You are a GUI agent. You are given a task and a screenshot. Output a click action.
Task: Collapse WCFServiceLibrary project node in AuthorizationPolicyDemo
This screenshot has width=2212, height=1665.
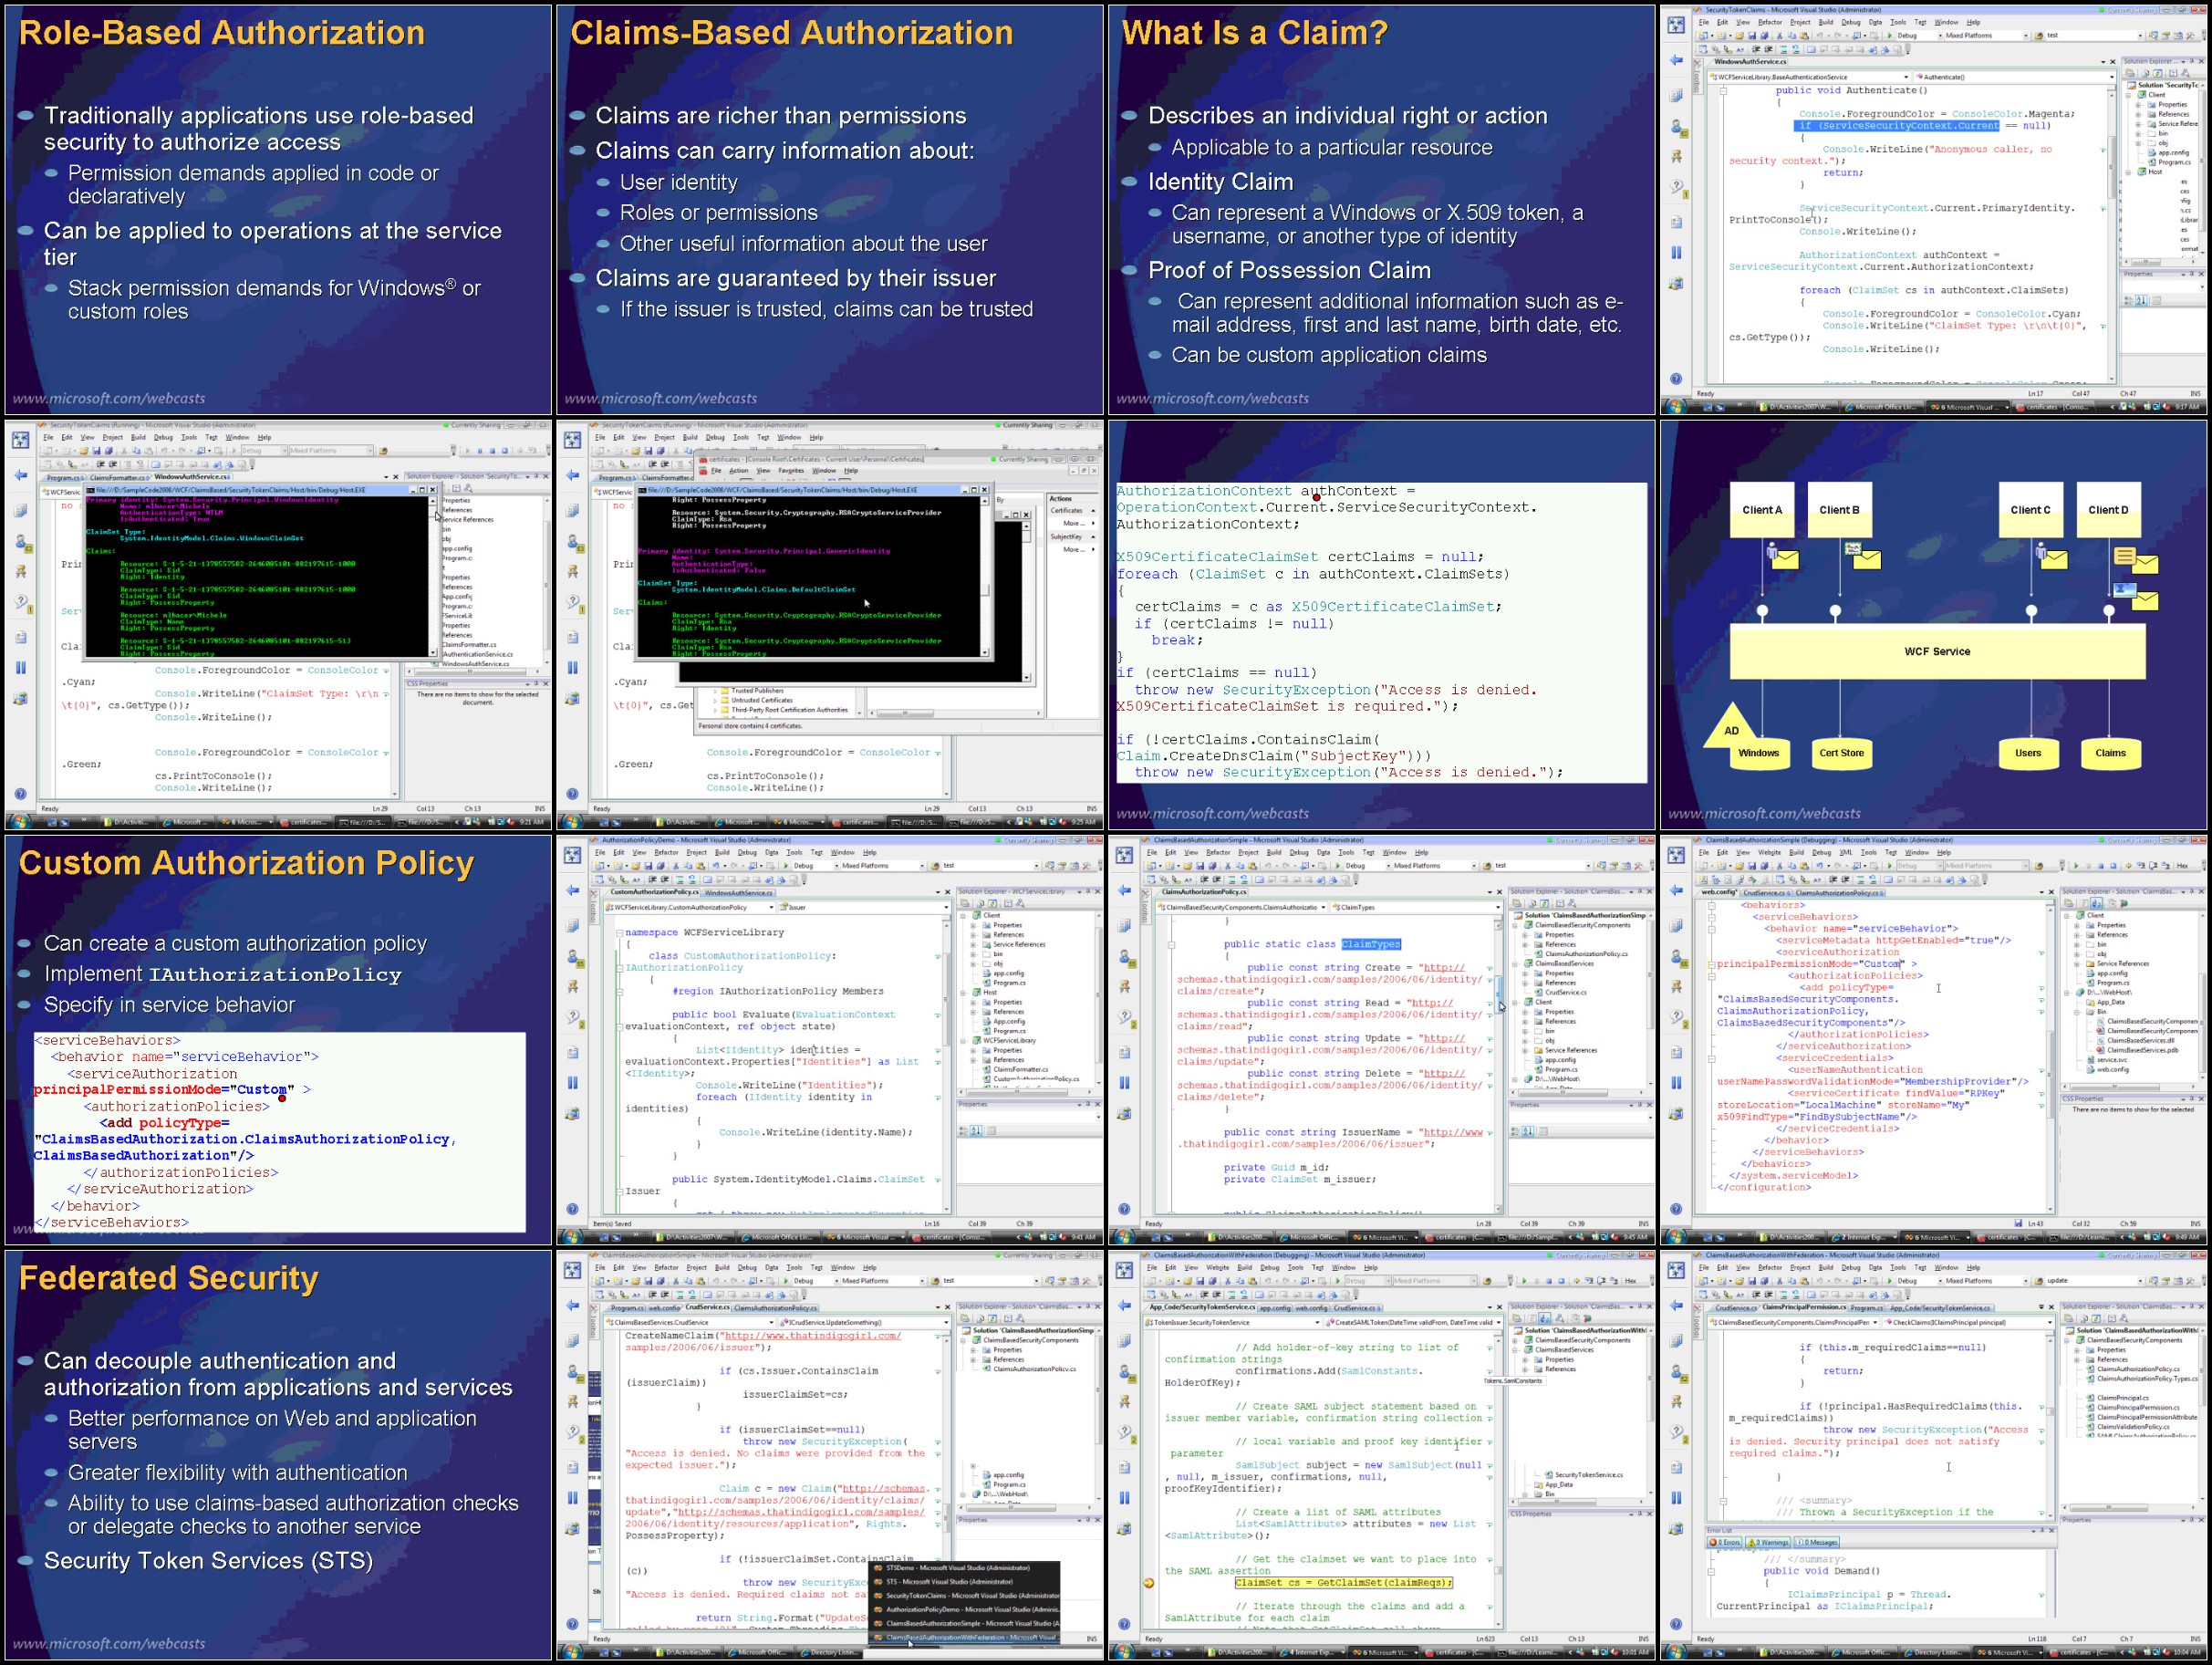click(x=963, y=1041)
